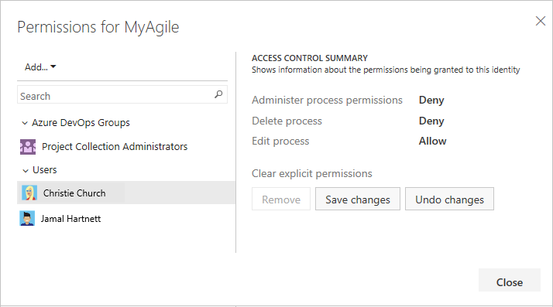553x307 pixels.
Task: Click Christie Church's avatar
Action: pos(29,193)
